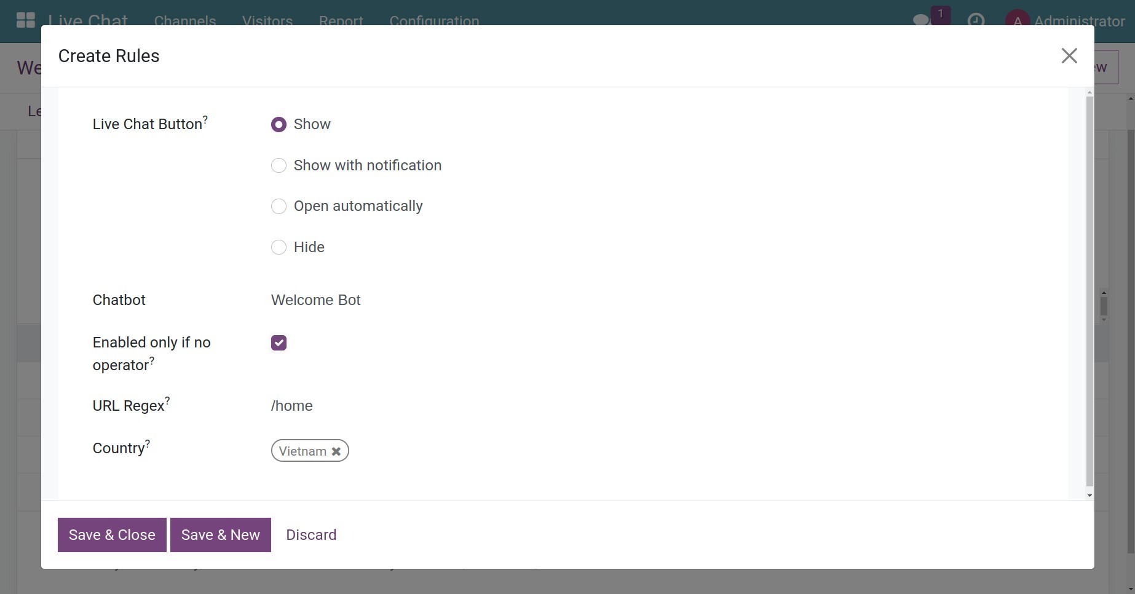This screenshot has height=594, width=1135.
Task: Discard the new rule
Action: [311, 535]
